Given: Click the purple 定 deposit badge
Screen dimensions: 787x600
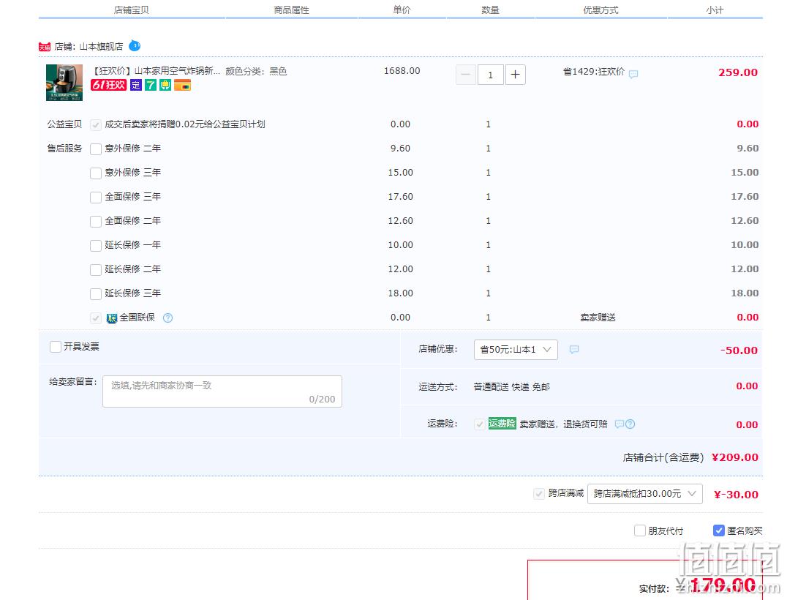Looking at the screenshot, I should click(x=136, y=85).
